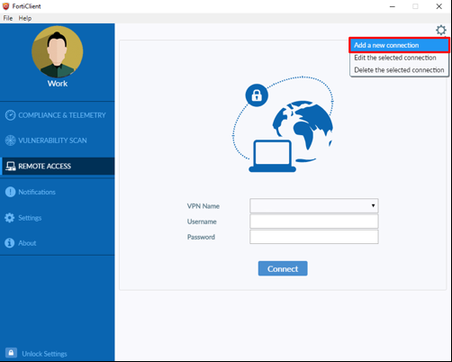Open the Help menu
This screenshot has width=452, height=362.
25,18
